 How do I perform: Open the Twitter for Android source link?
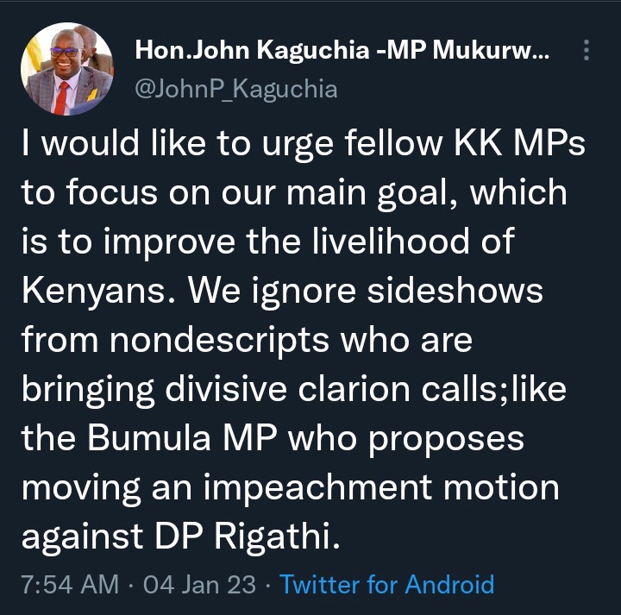point(387,584)
